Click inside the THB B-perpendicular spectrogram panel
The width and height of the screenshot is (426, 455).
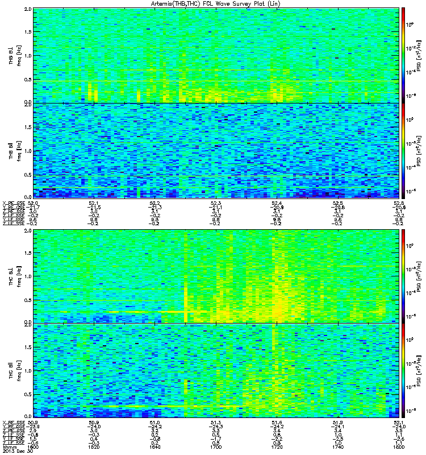[216, 55]
